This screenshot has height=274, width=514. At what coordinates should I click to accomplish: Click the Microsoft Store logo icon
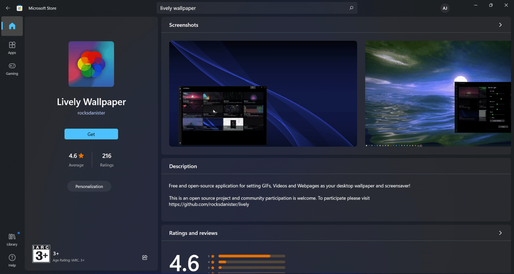coord(20,8)
